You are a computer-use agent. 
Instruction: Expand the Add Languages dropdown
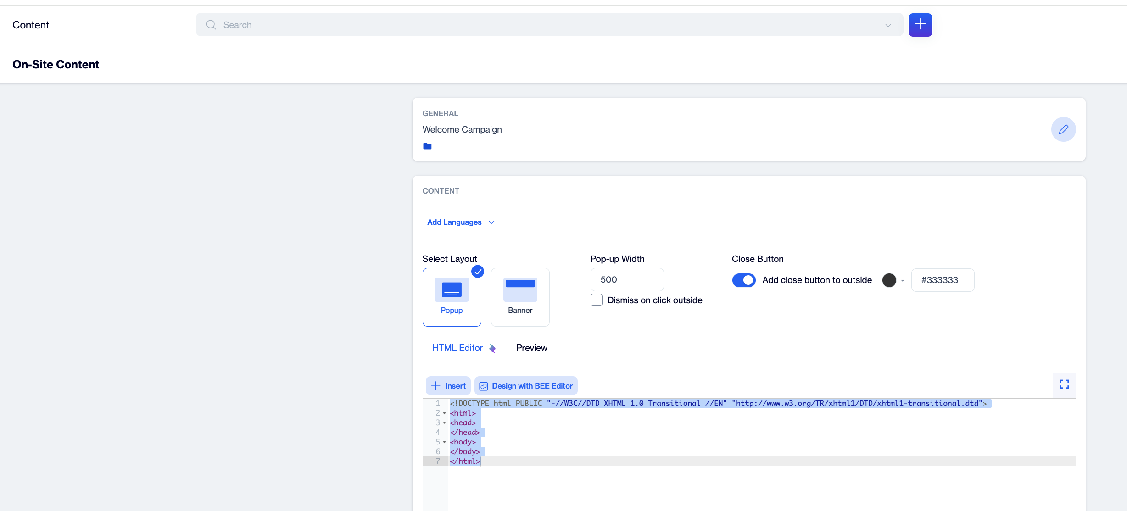click(x=461, y=222)
